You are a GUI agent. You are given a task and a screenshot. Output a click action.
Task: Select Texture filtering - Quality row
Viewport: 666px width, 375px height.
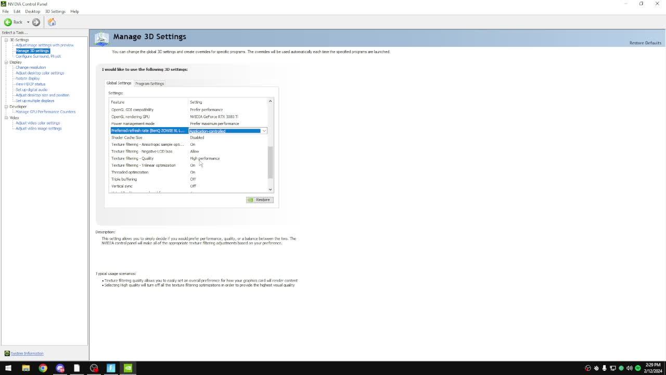click(x=189, y=158)
